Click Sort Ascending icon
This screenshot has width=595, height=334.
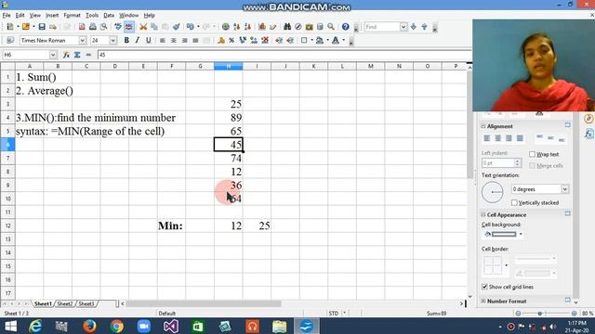click(237, 27)
